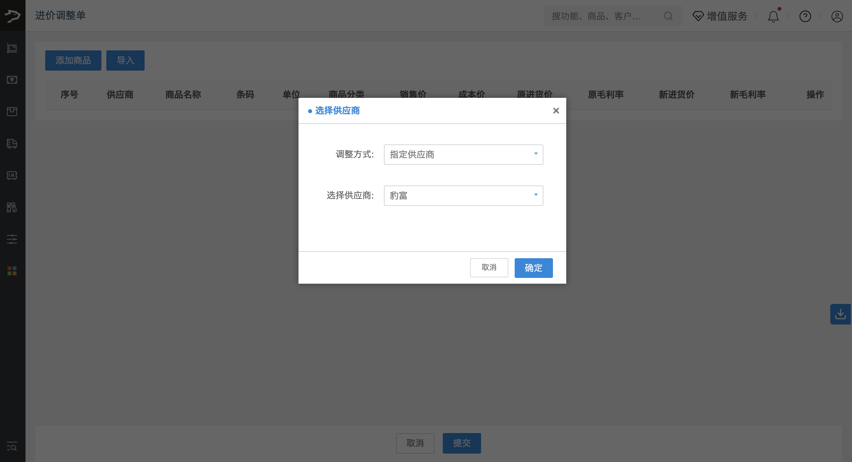
Task: Click the menu search icon at sidebar bottom
Action: [12, 446]
